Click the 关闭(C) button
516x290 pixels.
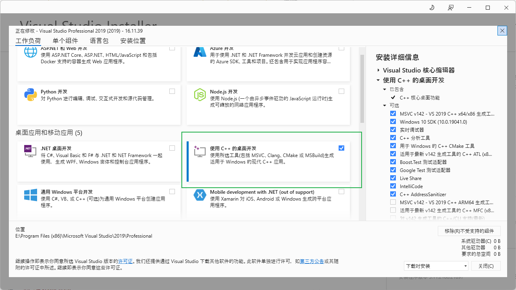[x=486, y=266]
